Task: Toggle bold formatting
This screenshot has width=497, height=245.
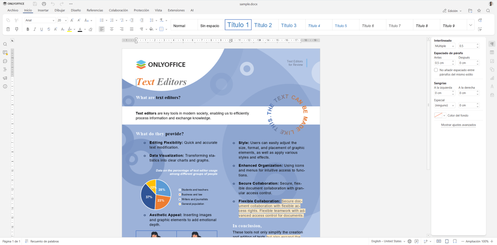Action: pyautogui.click(x=28, y=29)
